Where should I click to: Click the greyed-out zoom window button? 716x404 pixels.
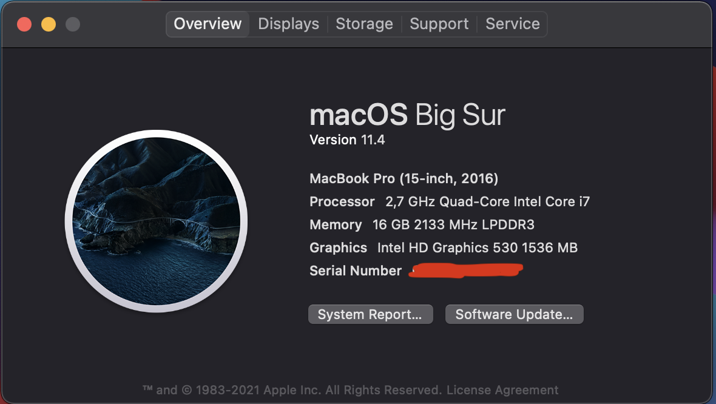tap(73, 24)
